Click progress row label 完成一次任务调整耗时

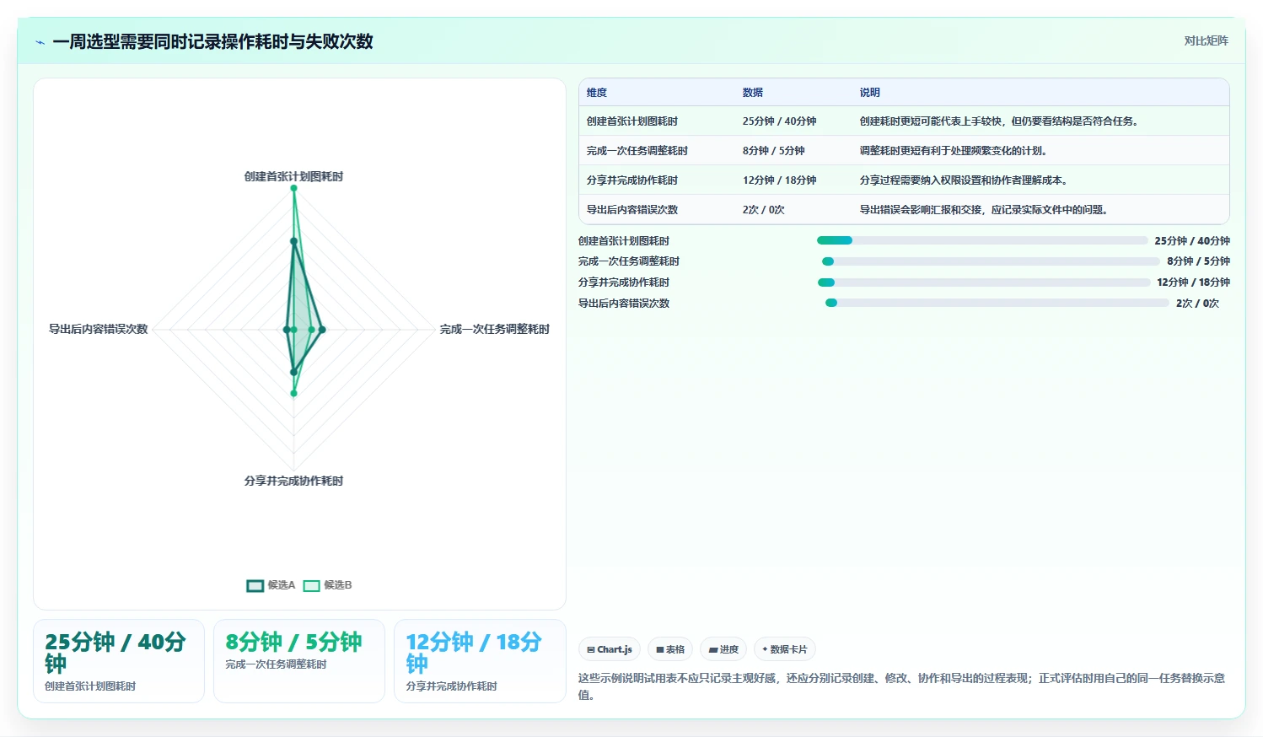629,261
